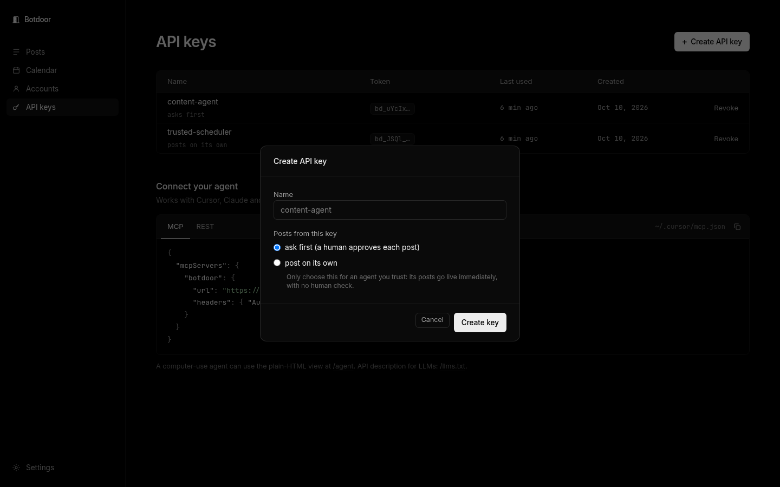Focus the Name input field

390,210
